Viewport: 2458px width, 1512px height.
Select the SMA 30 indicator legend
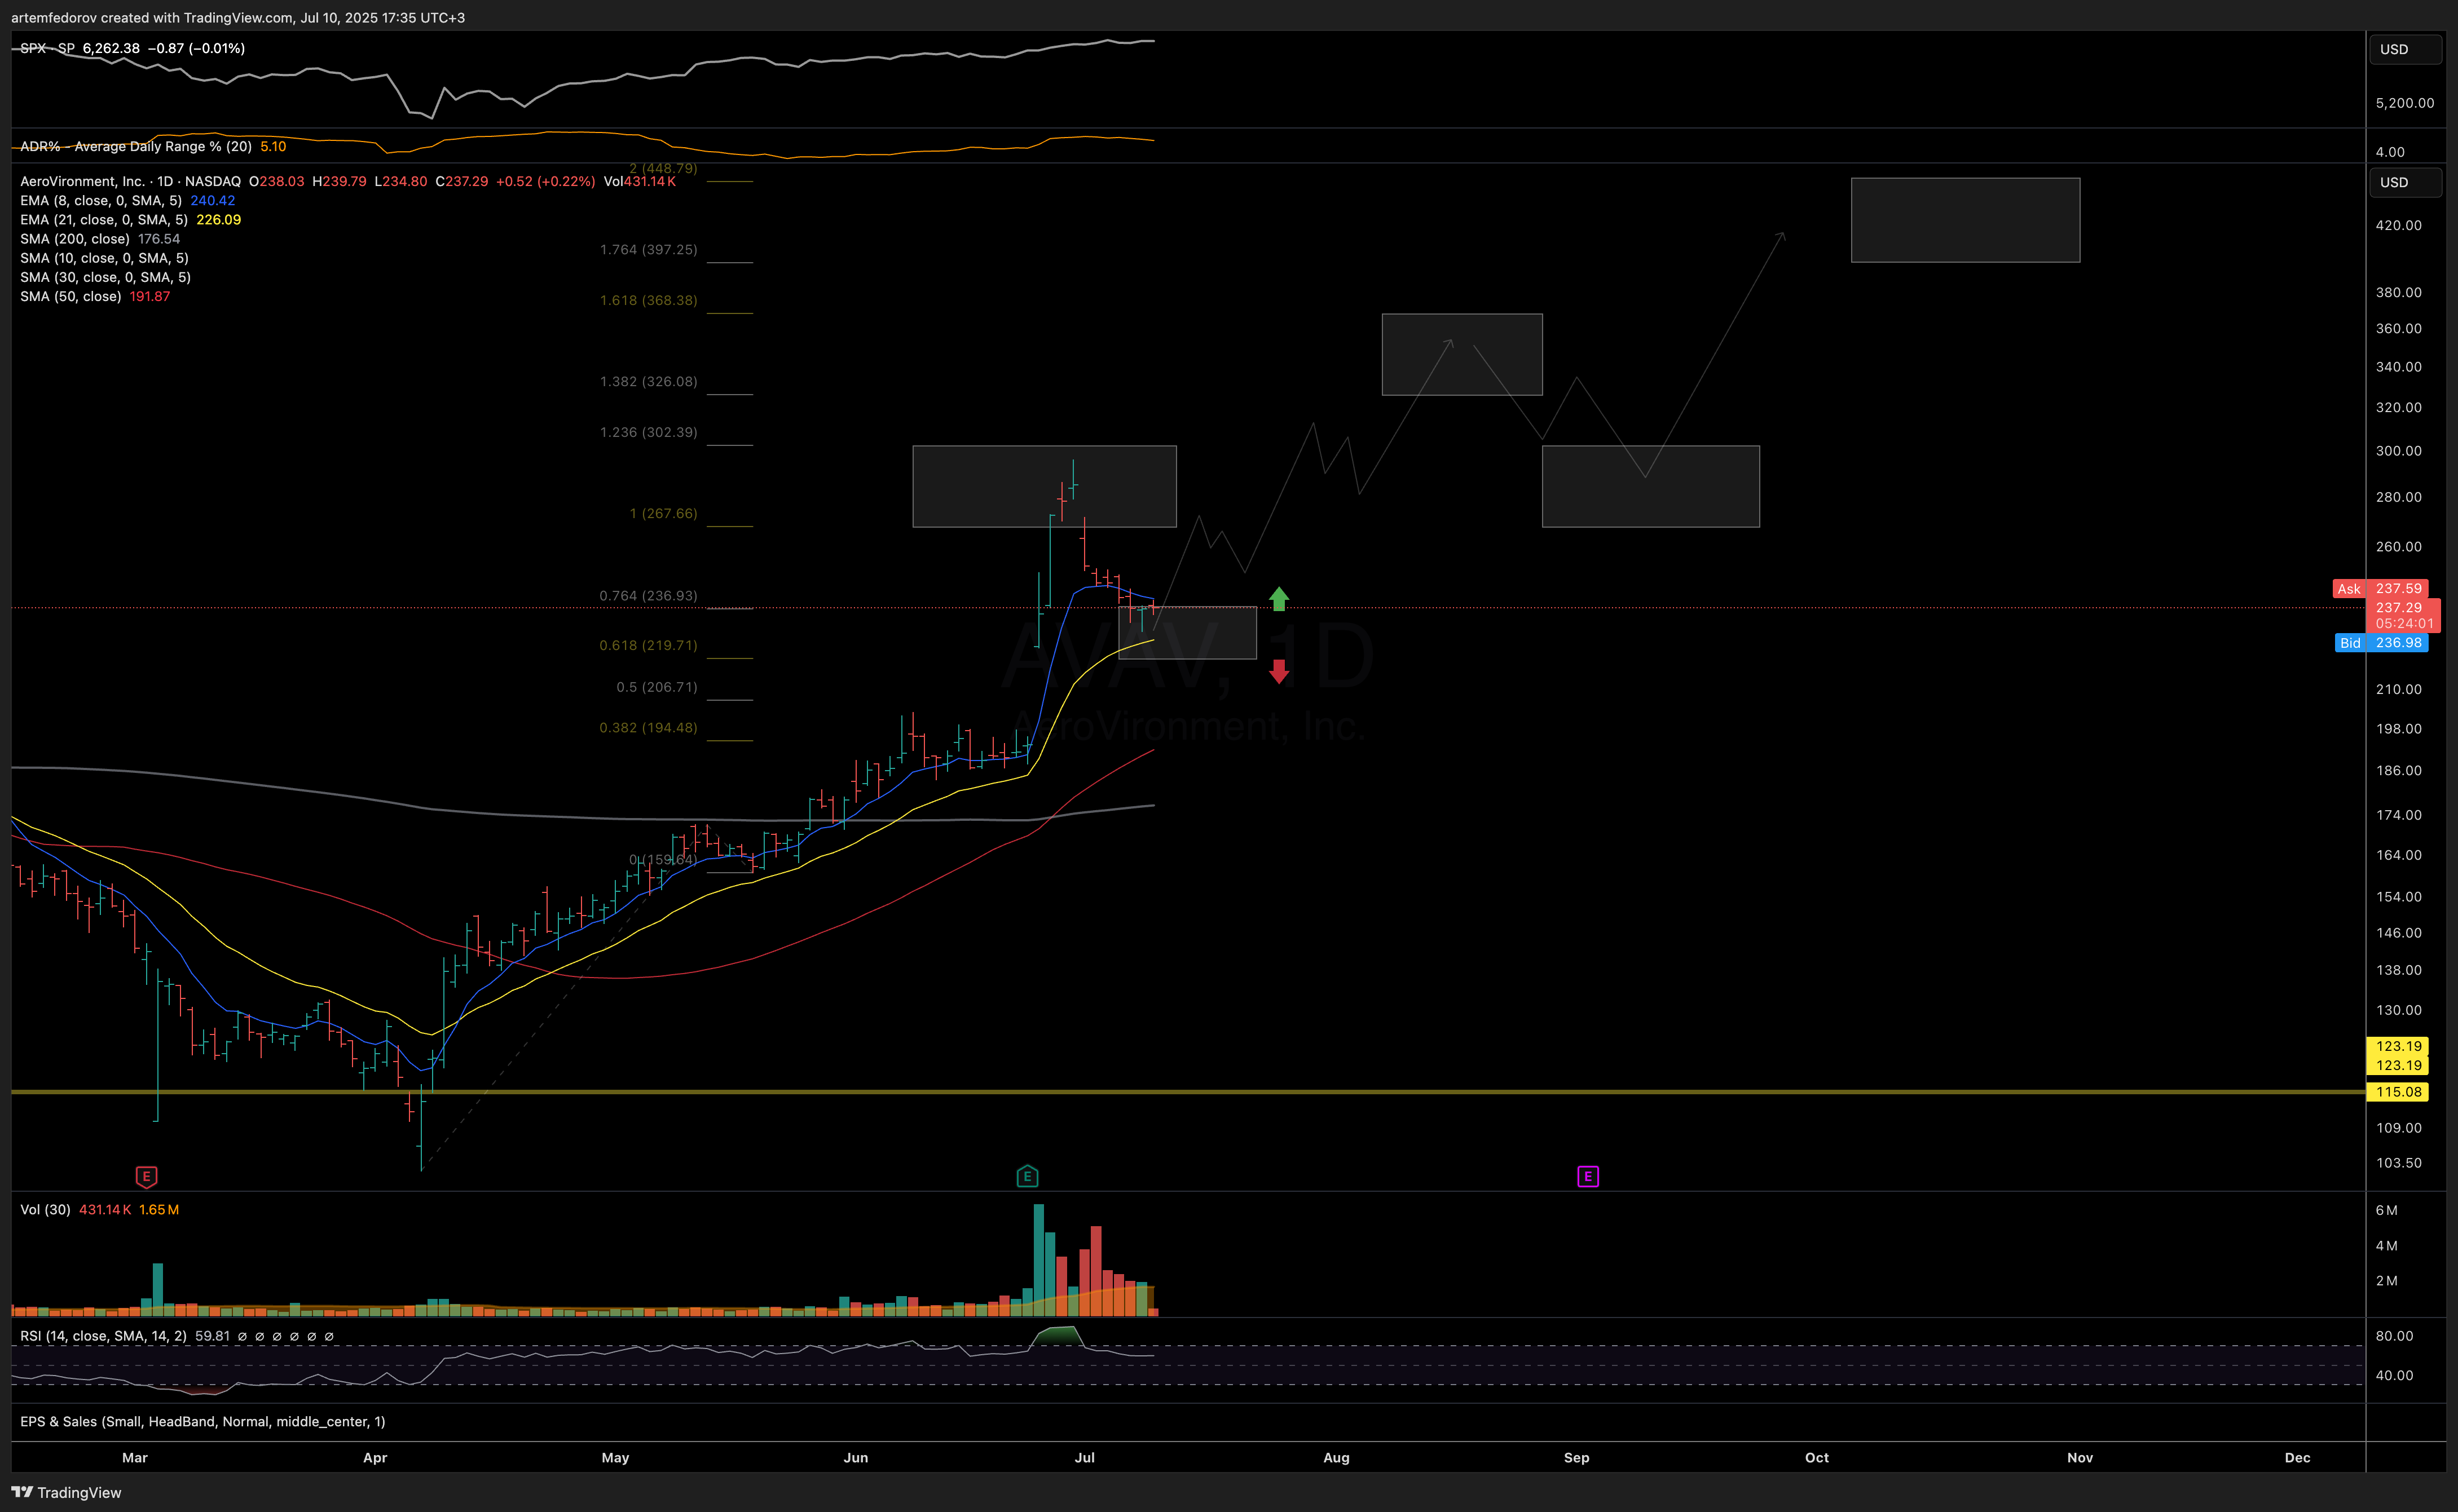click(x=105, y=277)
